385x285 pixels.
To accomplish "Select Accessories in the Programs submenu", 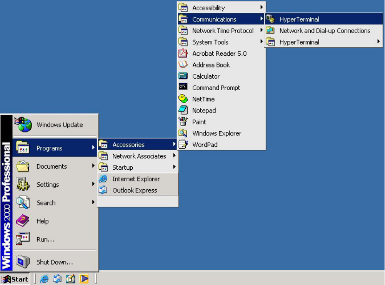I will point(138,145).
